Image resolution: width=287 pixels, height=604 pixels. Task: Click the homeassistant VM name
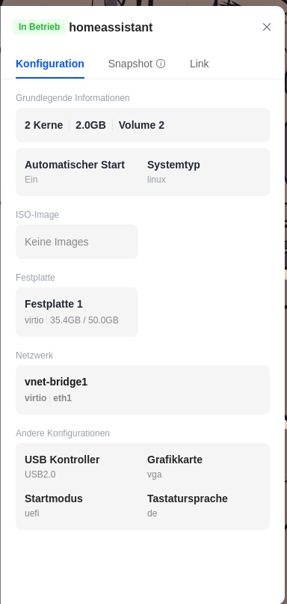[111, 28]
